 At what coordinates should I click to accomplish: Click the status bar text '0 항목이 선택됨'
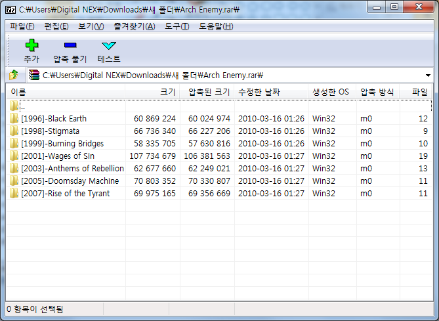point(35,309)
